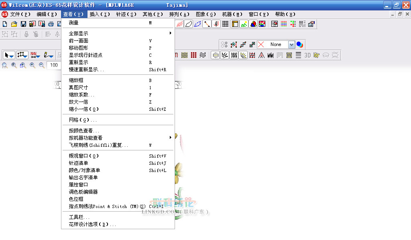Image resolution: width=411 pixels, height=240 pixels.
Task: Click the Print icon in toolbar
Action: tap(51, 24)
